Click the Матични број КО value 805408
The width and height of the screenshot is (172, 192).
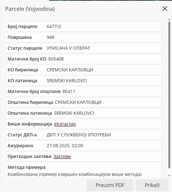pyautogui.click(x=56, y=59)
